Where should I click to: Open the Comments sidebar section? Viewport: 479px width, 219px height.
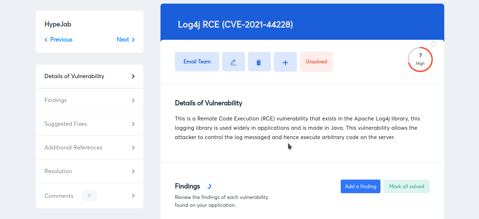[x=90, y=196]
